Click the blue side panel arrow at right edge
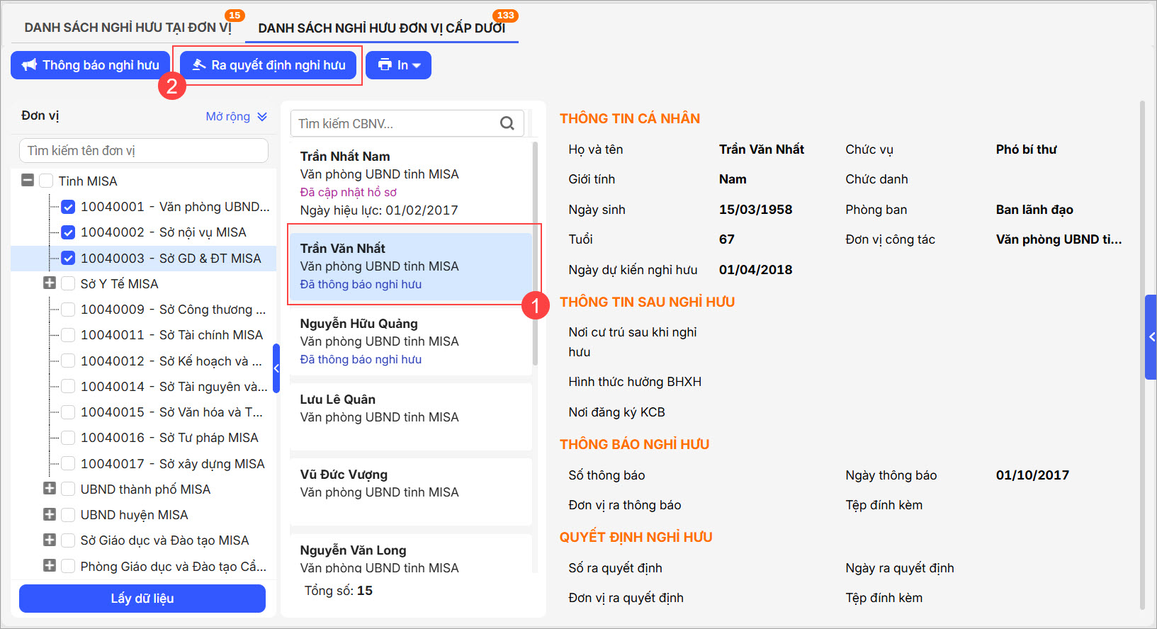The height and width of the screenshot is (629, 1157). tap(1151, 337)
